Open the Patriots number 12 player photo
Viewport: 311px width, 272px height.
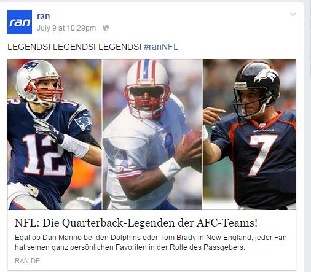click(55, 134)
